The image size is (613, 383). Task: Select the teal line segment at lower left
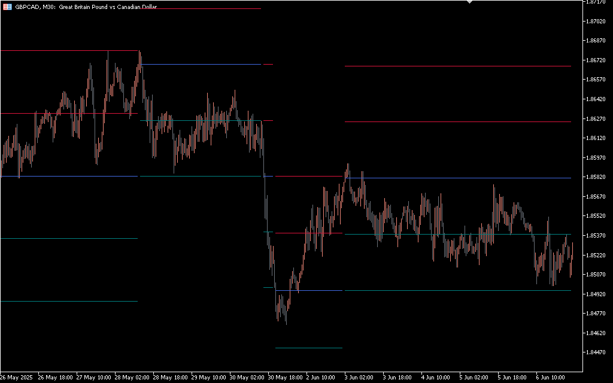(69, 239)
